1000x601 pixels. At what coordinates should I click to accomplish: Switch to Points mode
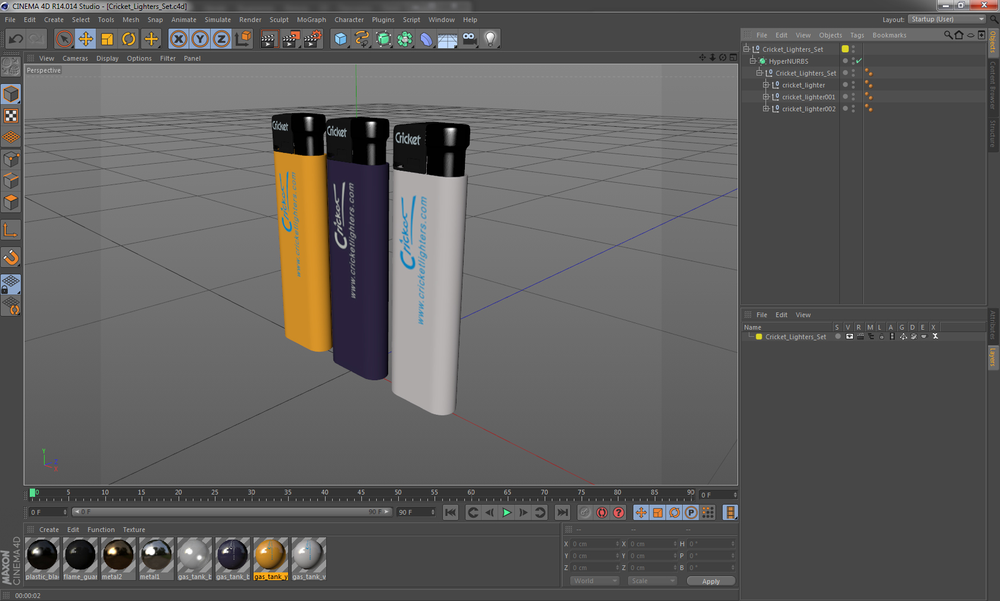(11, 159)
